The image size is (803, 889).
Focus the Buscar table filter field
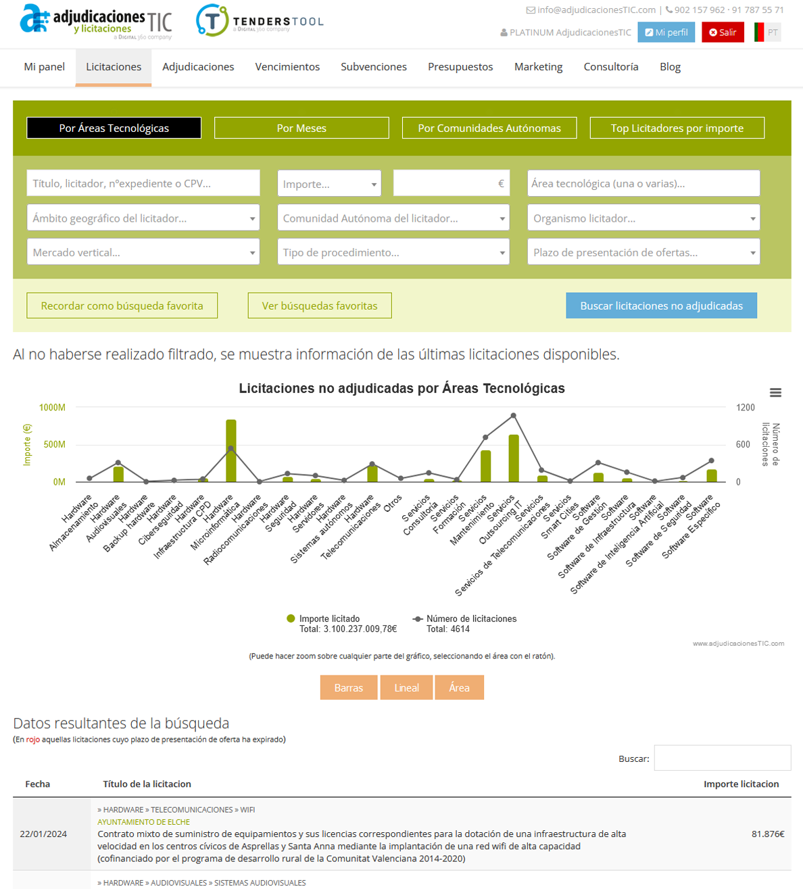click(x=723, y=758)
